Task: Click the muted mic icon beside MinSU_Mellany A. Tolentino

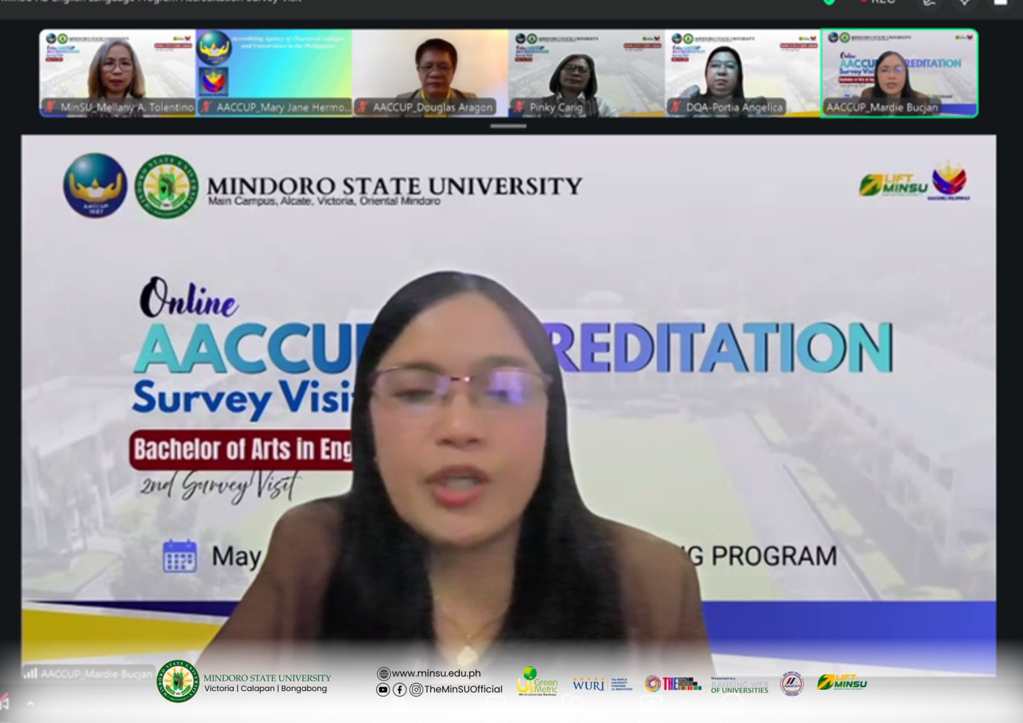Action: (x=51, y=107)
